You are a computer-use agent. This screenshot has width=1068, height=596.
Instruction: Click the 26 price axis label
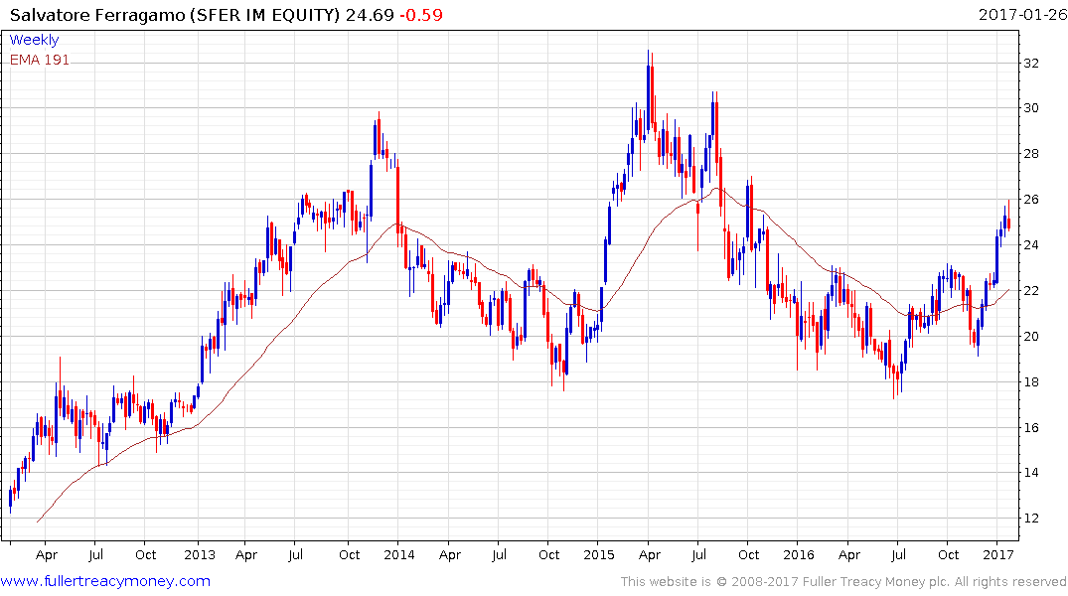coord(1031,199)
